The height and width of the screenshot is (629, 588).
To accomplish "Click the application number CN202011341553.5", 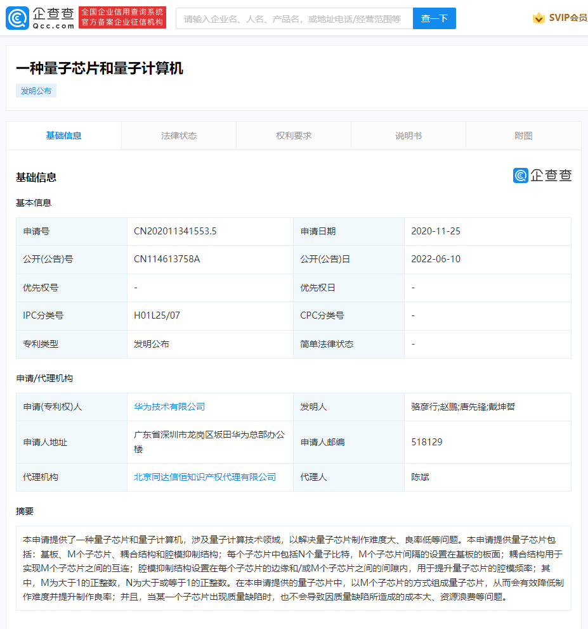I will point(175,231).
